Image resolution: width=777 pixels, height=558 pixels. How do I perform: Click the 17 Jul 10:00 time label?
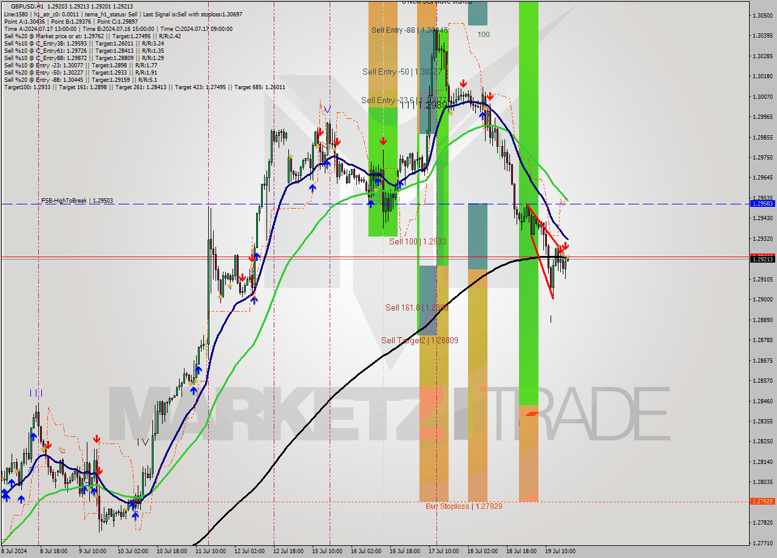[x=444, y=551]
